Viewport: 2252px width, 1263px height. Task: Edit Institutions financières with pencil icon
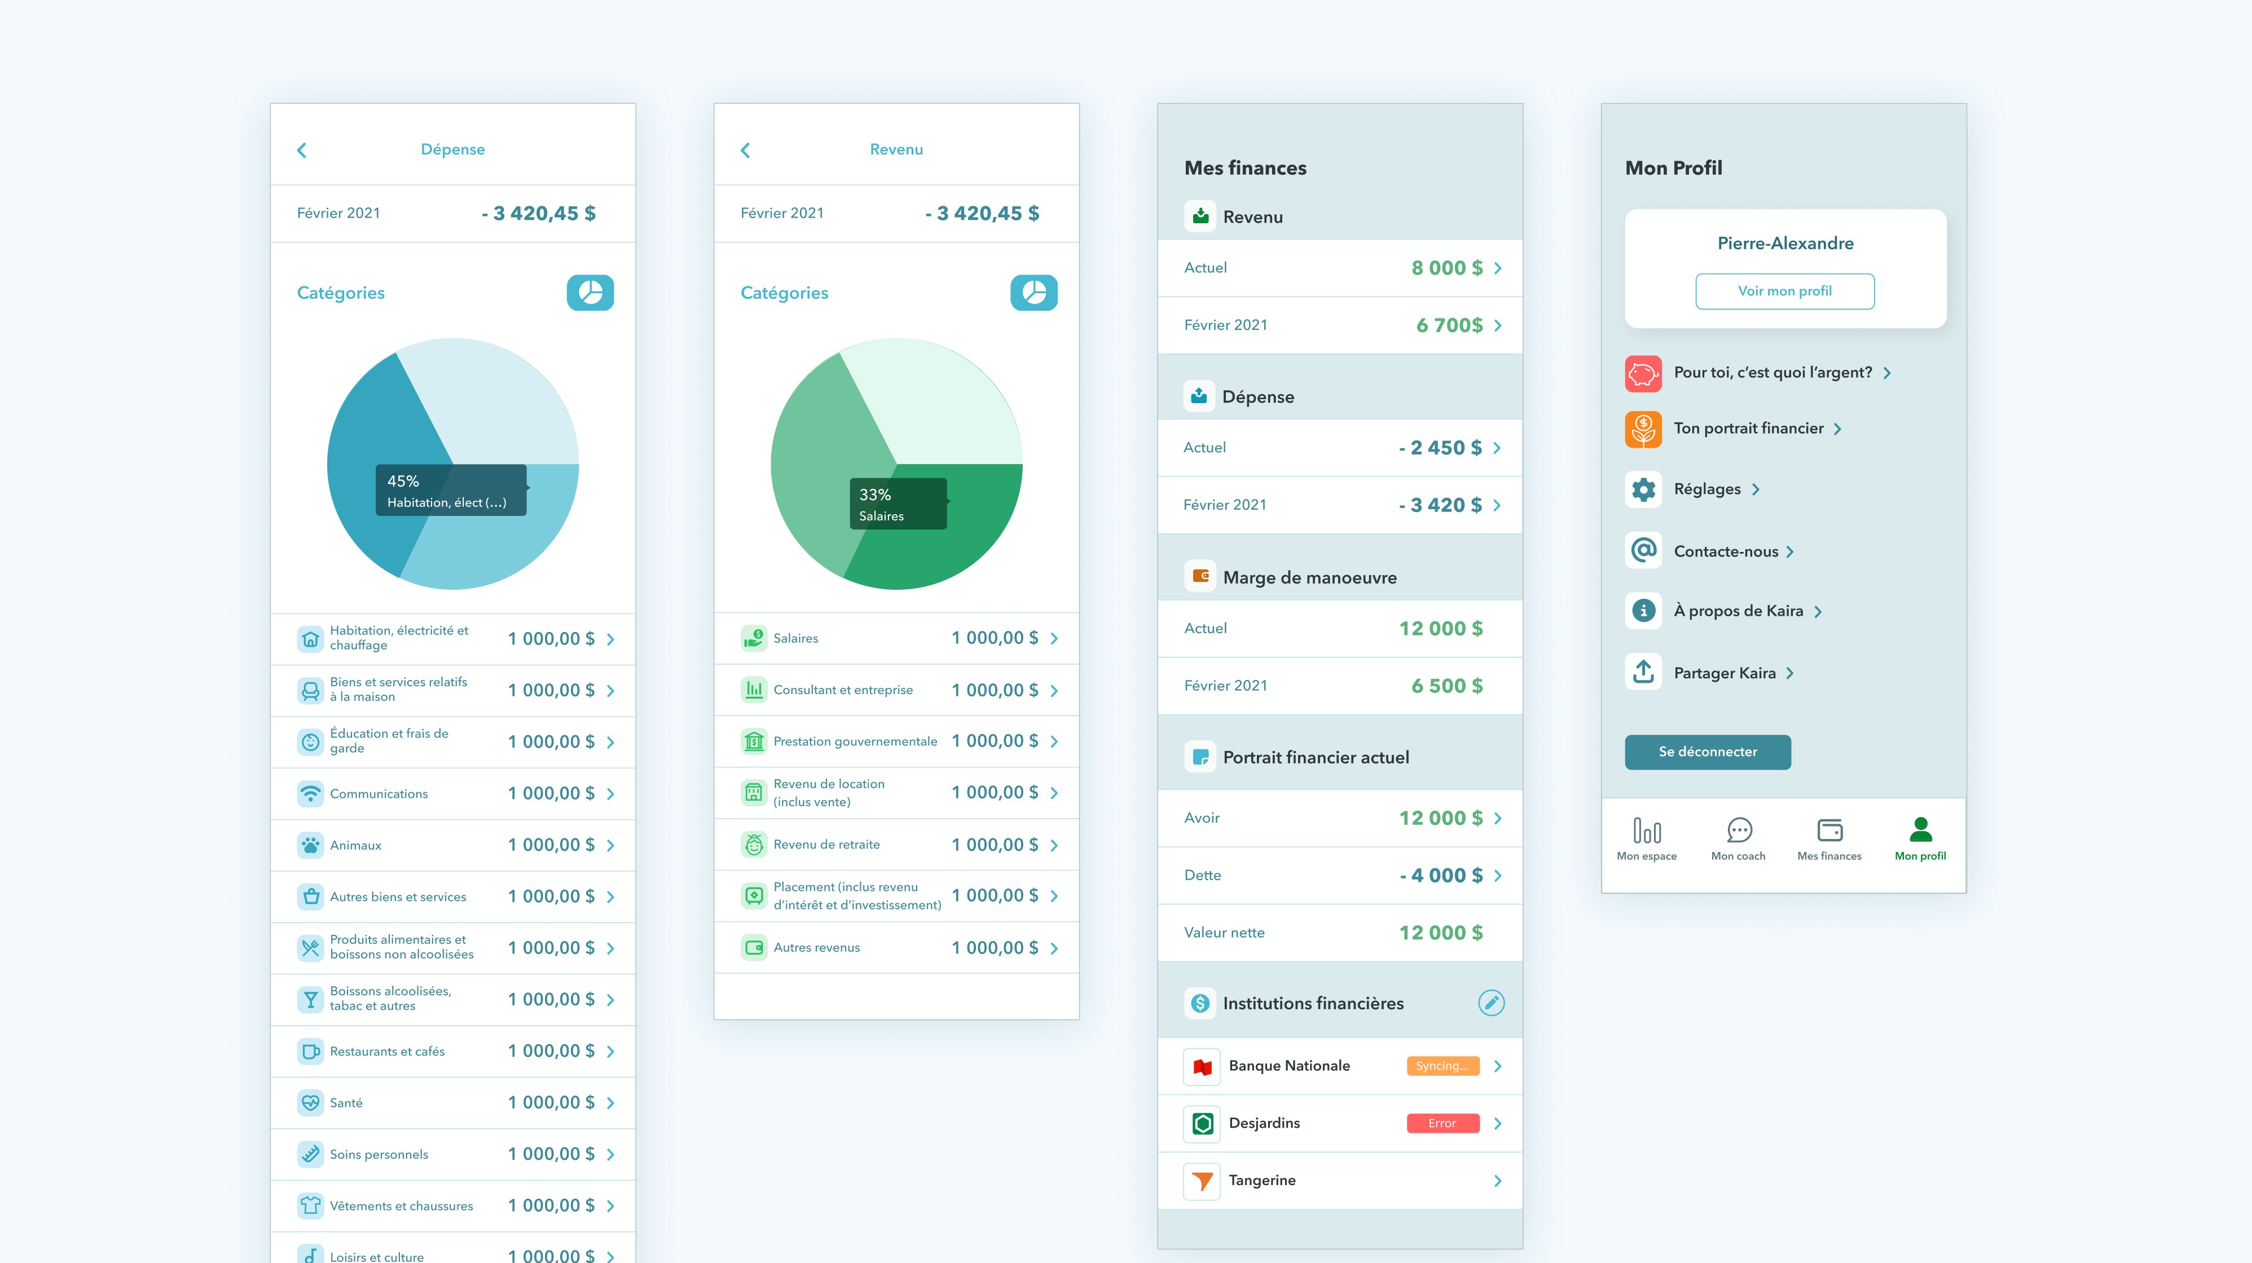pos(1490,1003)
